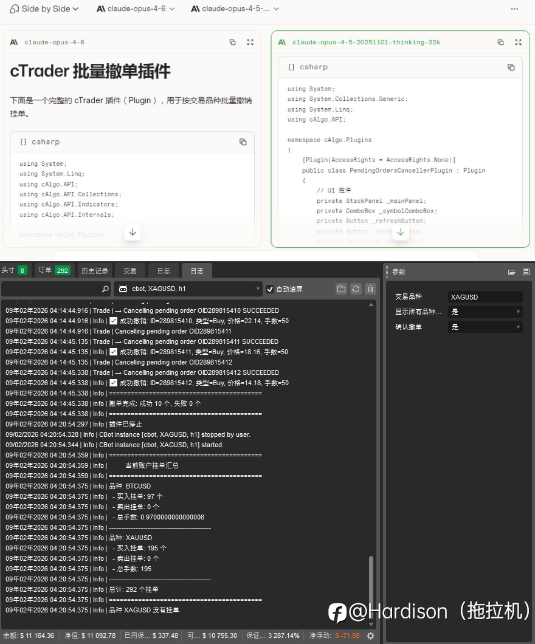Click the magnifier search icon in log
The width and height of the screenshot is (535, 644).
click(x=105, y=289)
